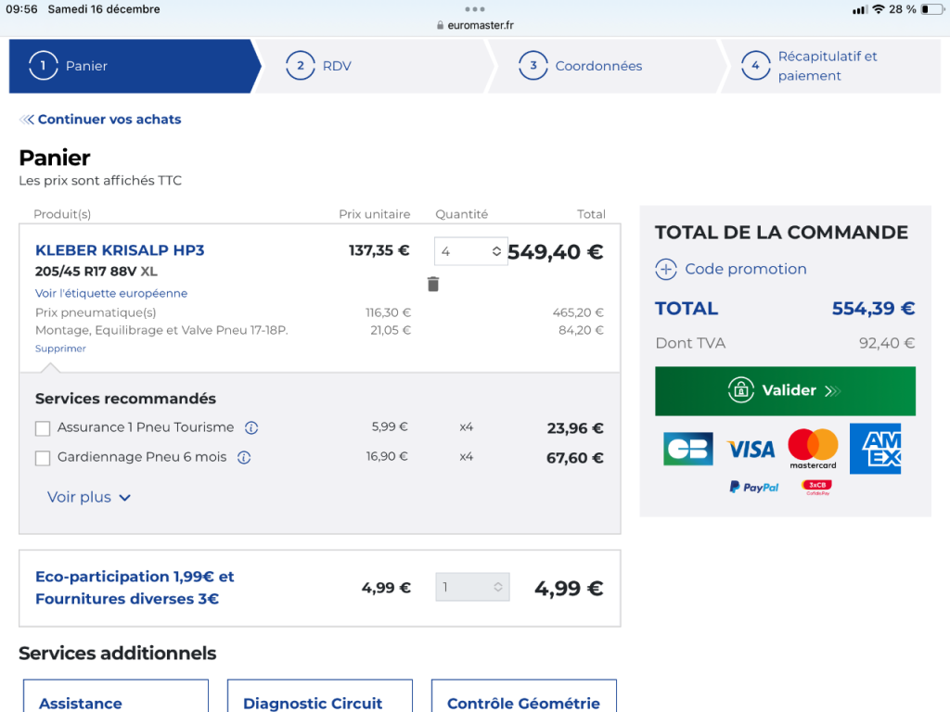Tap the euromaster.fr address bar
Screen dimensions: 950x712
475,25
